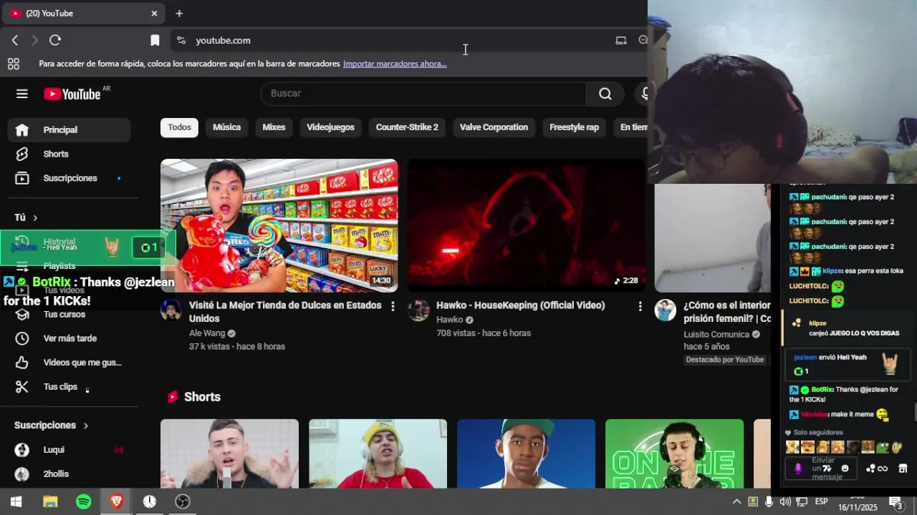Click the search magnifier button
This screenshot has height=515, width=917.
coord(605,94)
